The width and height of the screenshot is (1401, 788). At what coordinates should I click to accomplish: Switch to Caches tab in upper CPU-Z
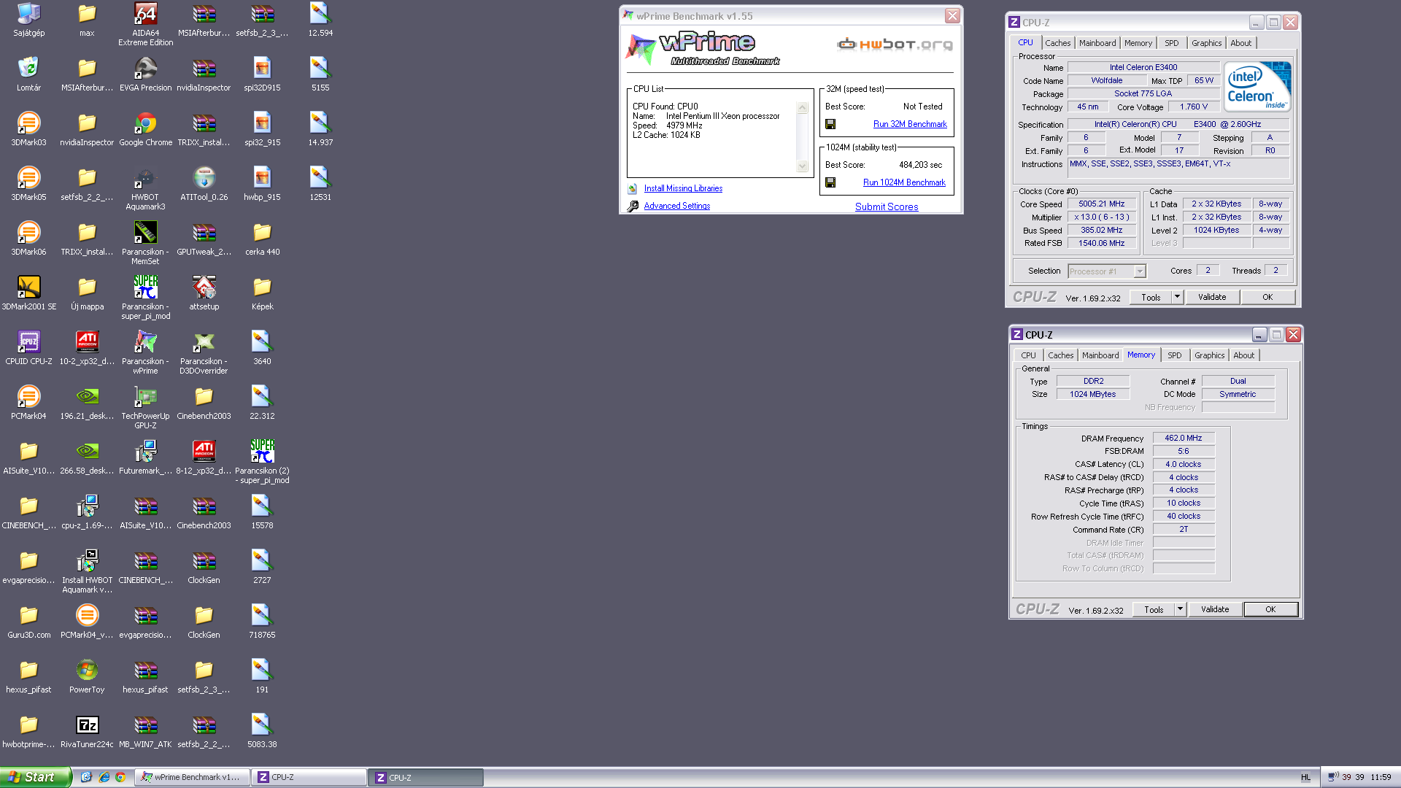[1057, 43]
